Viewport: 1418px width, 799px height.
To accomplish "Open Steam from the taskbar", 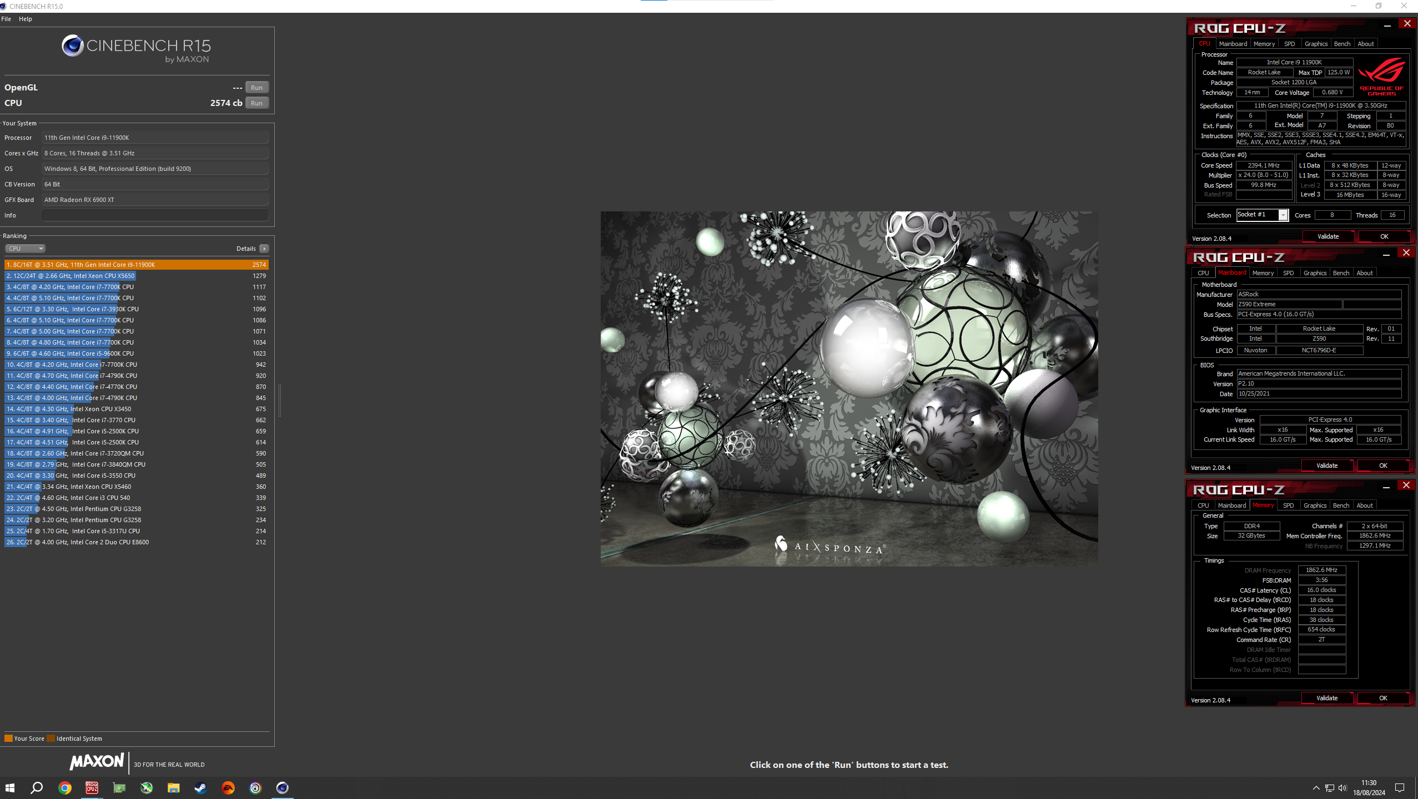I will pos(200,788).
